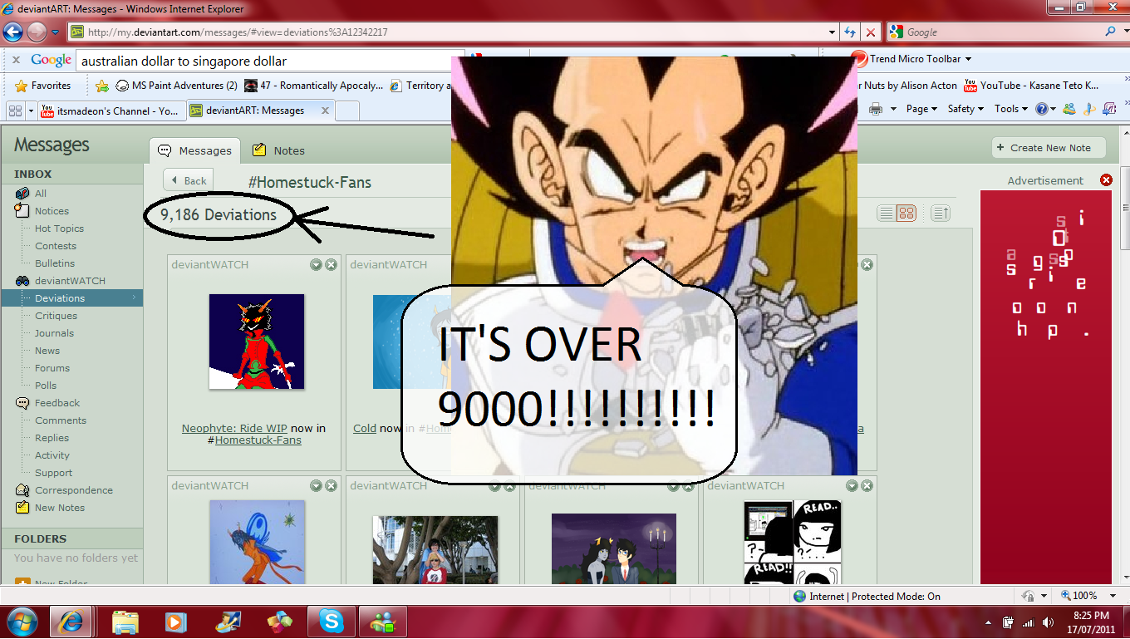Open Skype from the taskbar
The image size is (1130, 639).
click(x=332, y=622)
